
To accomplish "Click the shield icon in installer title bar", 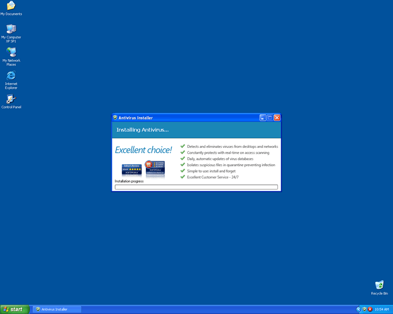I will (115, 118).
